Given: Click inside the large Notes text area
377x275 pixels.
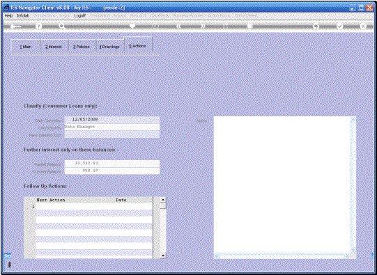Looking at the screenshot, I should pyautogui.click(x=282, y=184).
